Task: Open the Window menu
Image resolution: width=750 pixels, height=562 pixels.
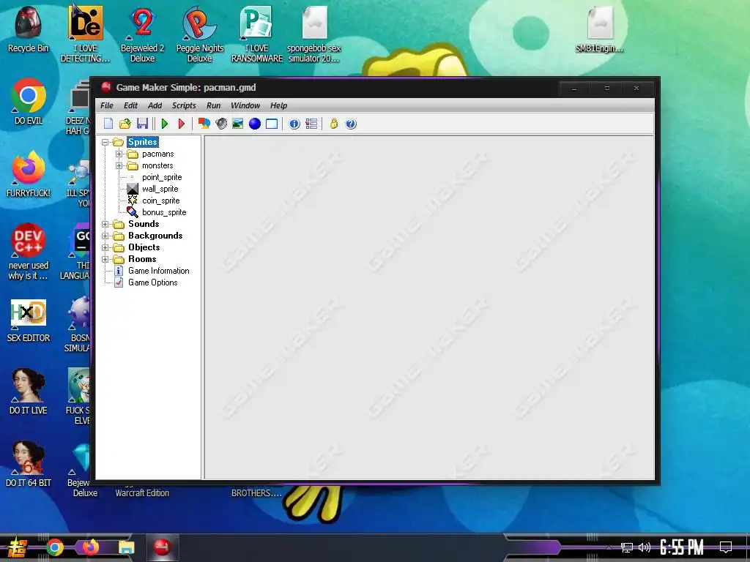Action: (245, 105)
